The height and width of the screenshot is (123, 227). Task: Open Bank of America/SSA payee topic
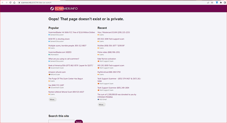71,66
